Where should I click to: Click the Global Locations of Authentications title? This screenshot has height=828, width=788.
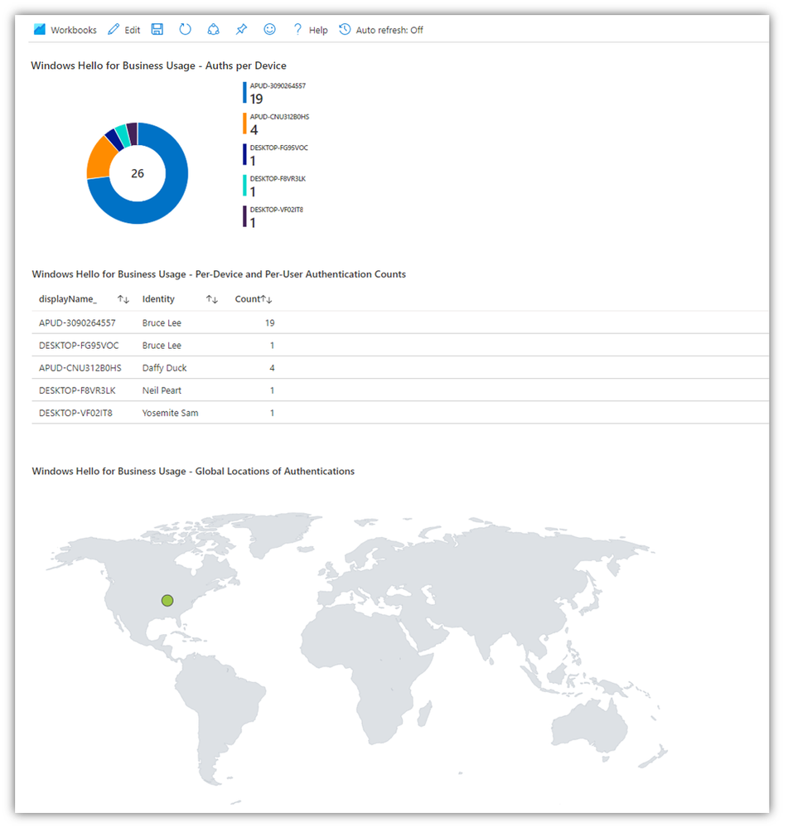pos(193,471)
